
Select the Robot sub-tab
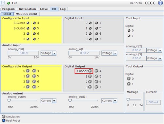pyautogui.click(x=7, y=14)
